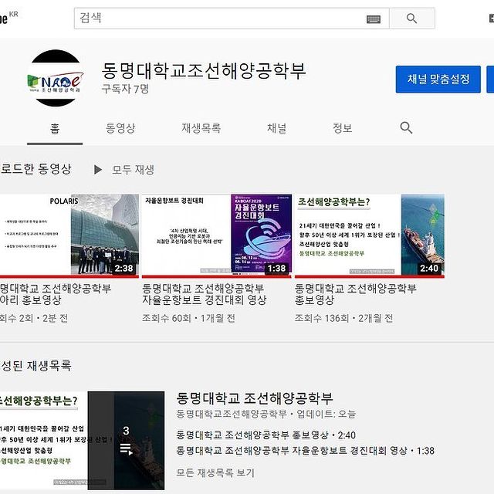Open the 조선해양공학부는? video thumbnail
This screenshot has width=494, height=494.
click(x=369, y=235)
